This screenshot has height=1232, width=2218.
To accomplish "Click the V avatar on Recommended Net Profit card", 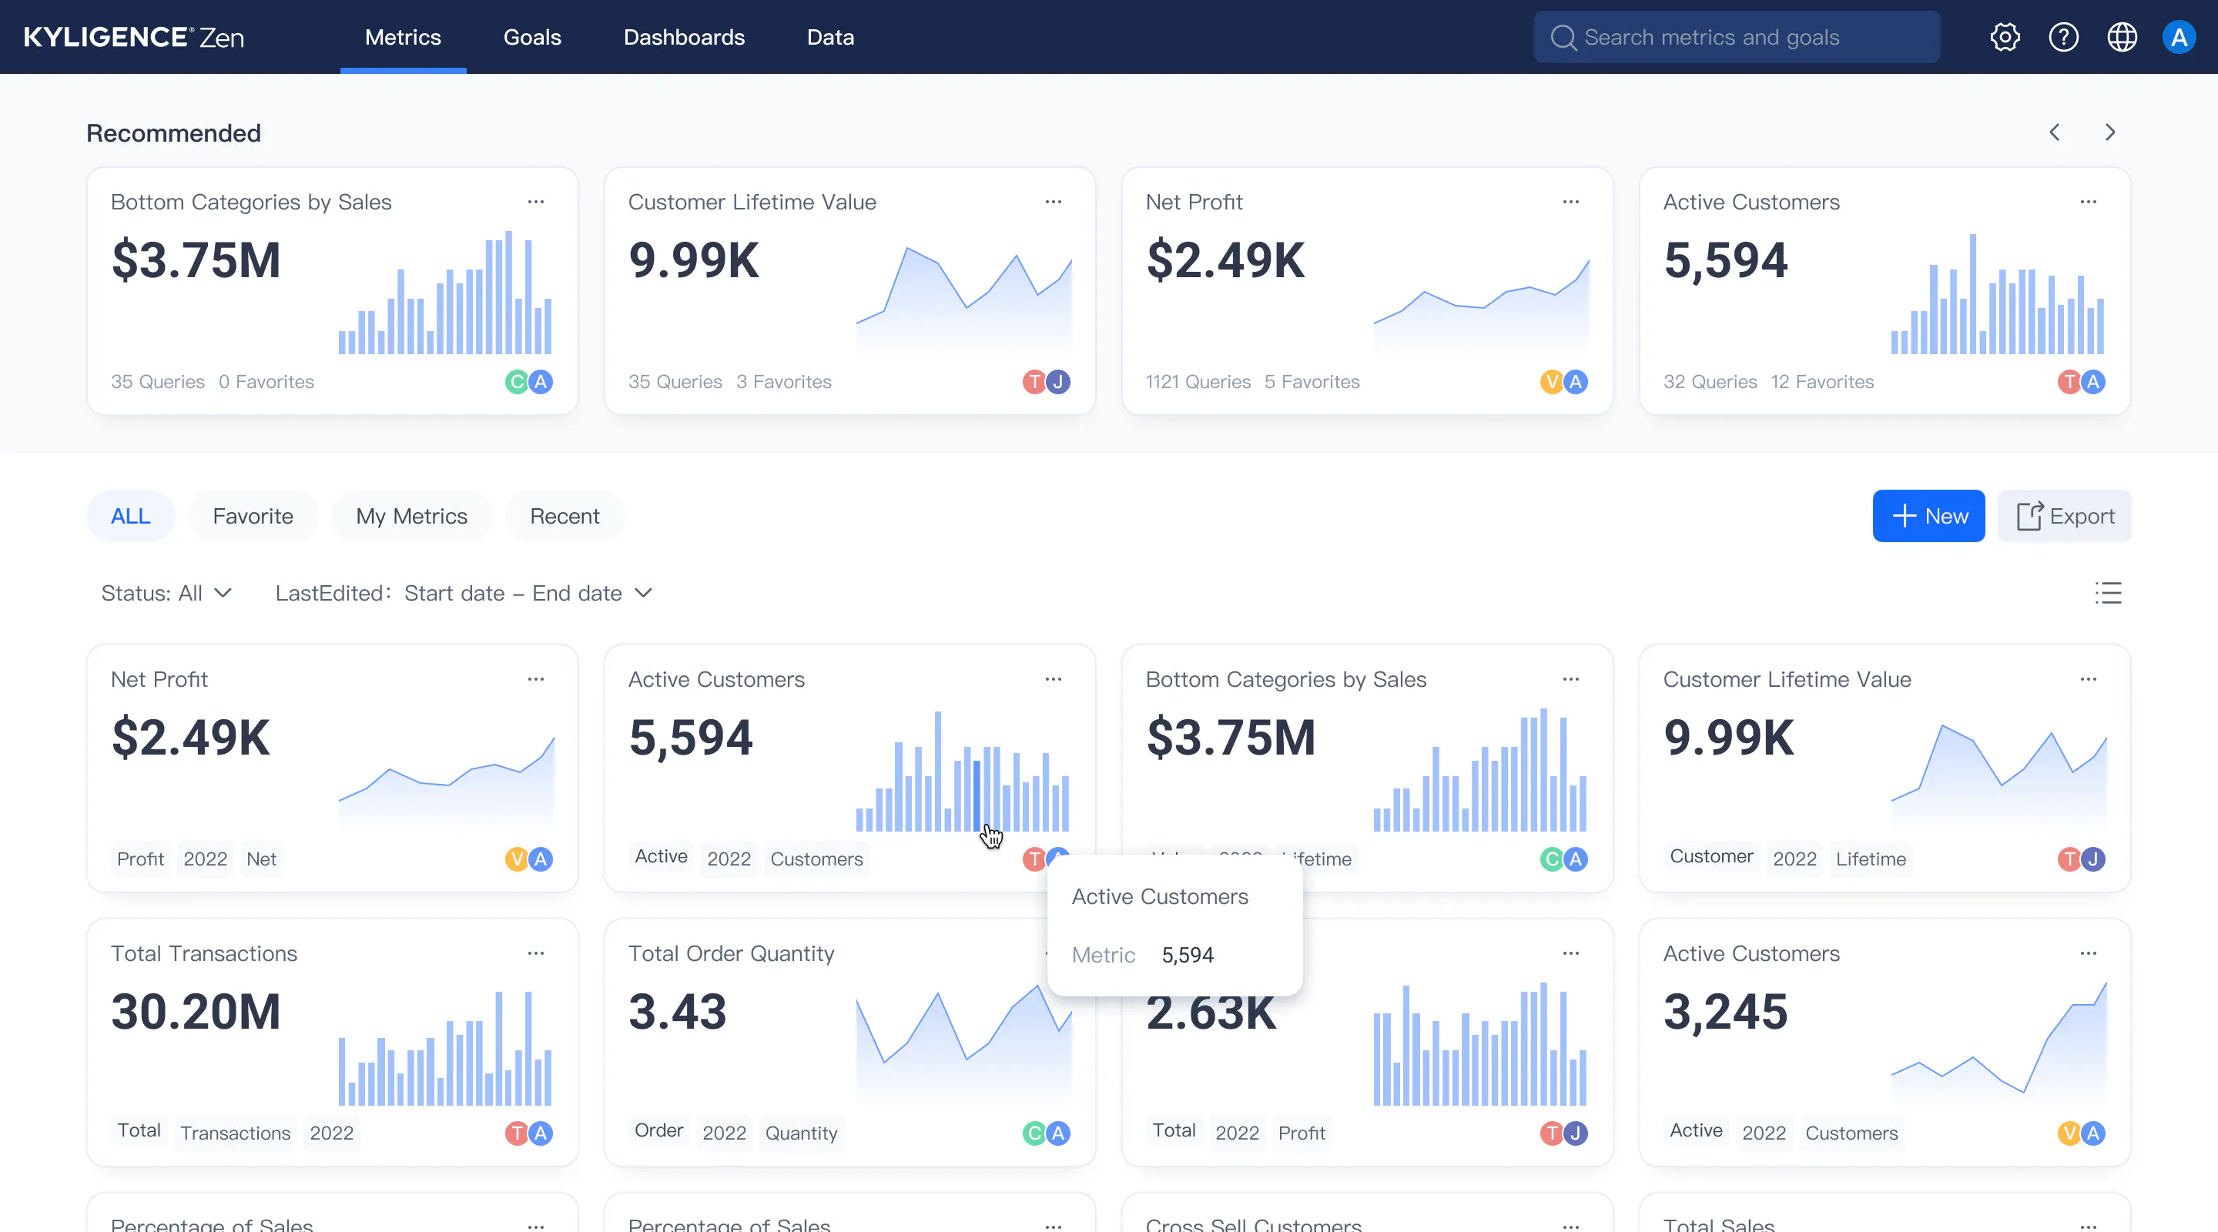I will click(x=1552, y=381).
